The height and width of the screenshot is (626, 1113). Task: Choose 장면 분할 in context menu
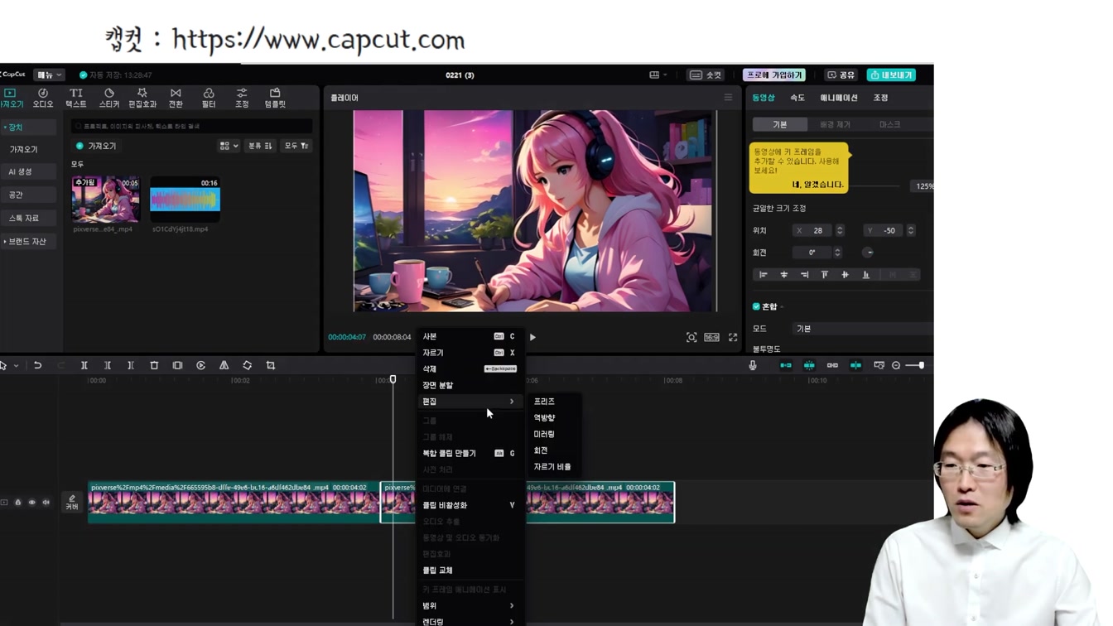[x=469, y=385]
